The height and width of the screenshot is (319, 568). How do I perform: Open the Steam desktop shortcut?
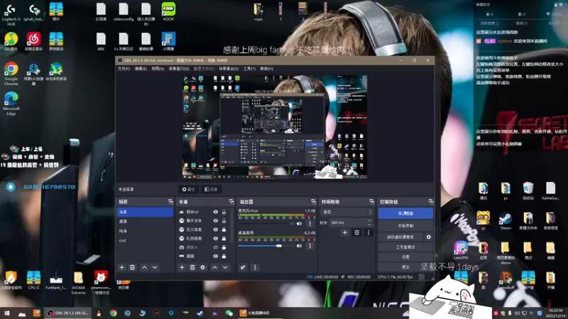[x=506, y=220]
